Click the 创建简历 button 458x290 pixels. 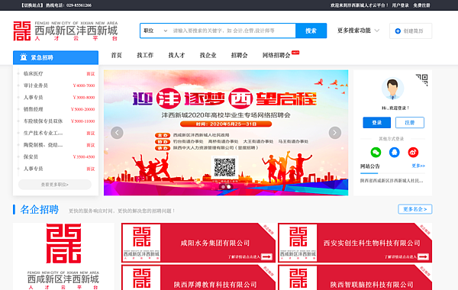pos(411,31)
